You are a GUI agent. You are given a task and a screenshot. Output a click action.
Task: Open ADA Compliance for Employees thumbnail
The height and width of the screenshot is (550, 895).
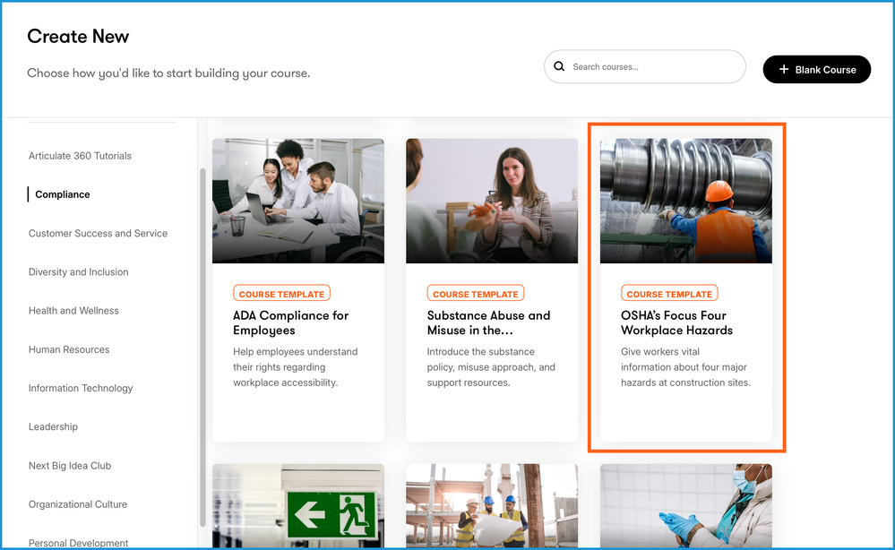tap(297, 201)
